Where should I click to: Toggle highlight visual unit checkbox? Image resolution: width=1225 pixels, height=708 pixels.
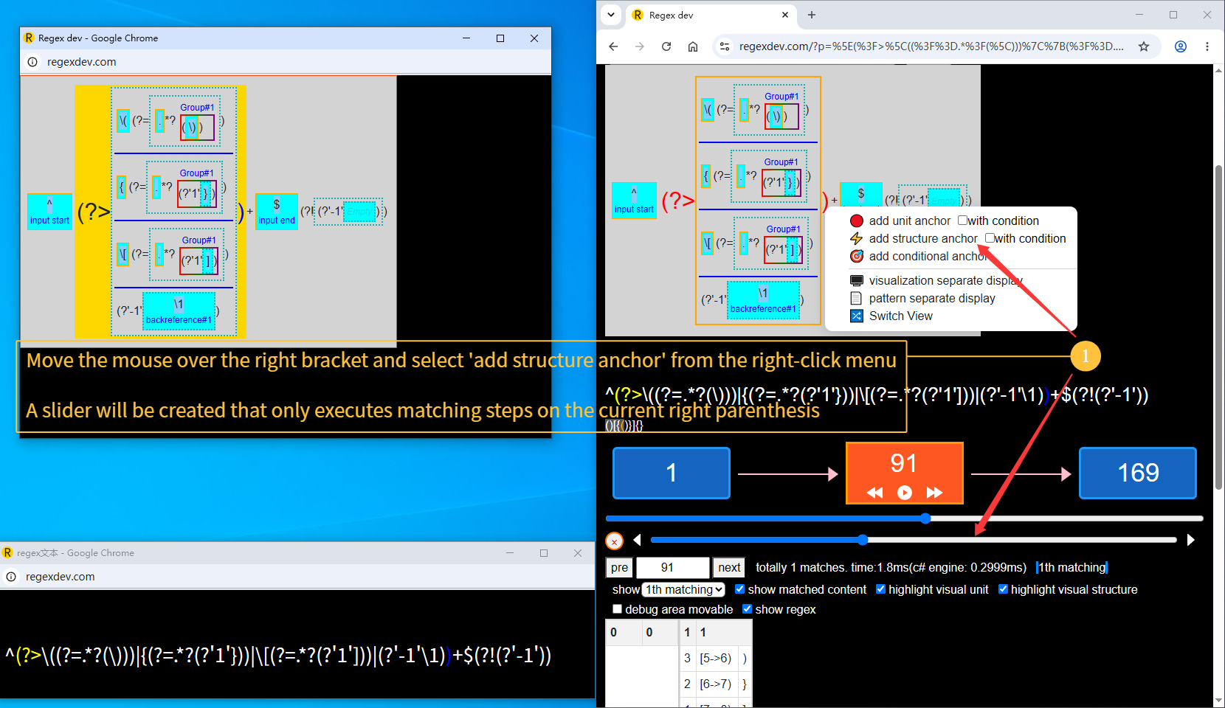(x=880, y=589)
